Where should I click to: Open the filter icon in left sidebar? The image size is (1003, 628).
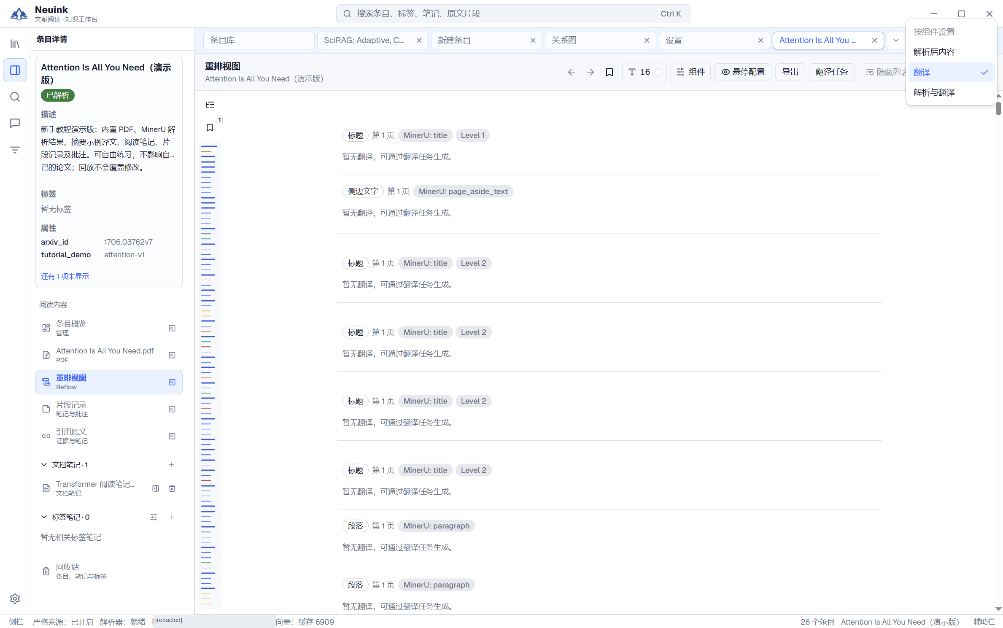(x=15, y=150)
